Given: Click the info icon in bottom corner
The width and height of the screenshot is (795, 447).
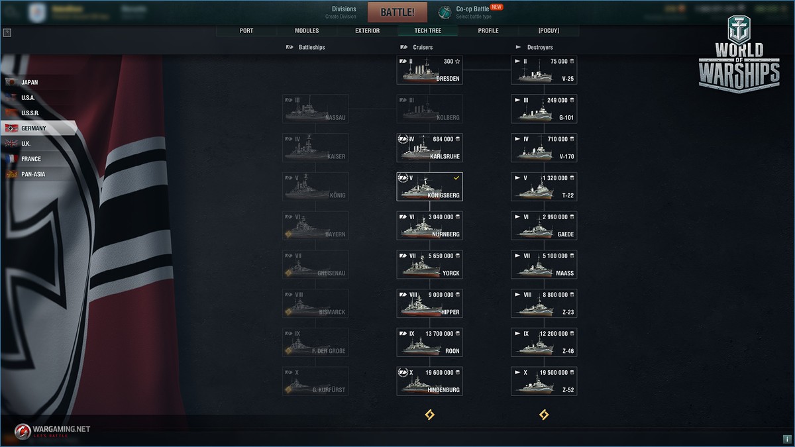Looking at the screenshot, I should [x=787, y=438].
